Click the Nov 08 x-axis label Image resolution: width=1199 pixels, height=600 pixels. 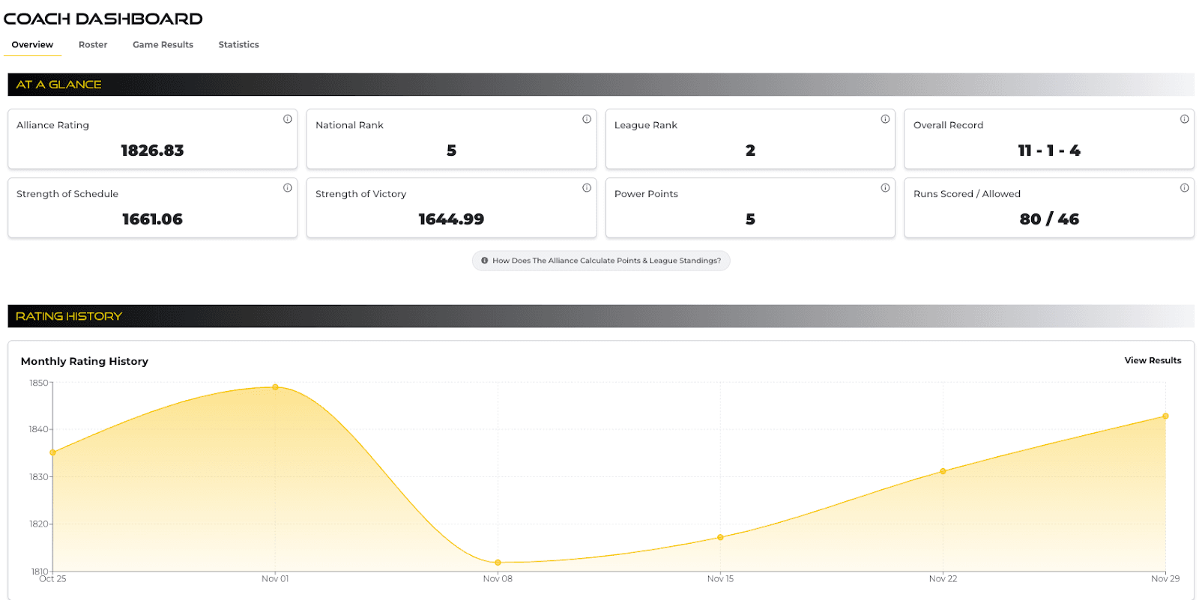point(498,578)
